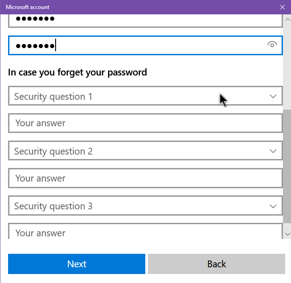Click the vertical scrollbar thumb

click(x=287, y=166)
